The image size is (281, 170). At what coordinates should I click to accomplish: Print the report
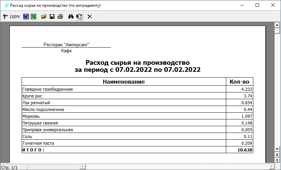click(60, 17)
